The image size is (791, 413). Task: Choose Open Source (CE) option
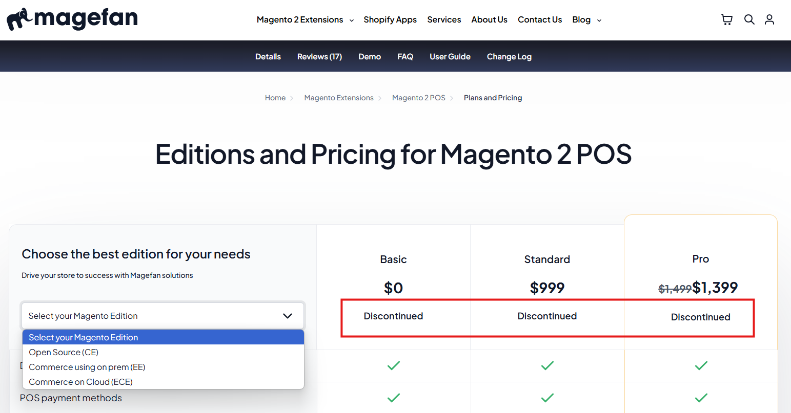coord(163,352)
